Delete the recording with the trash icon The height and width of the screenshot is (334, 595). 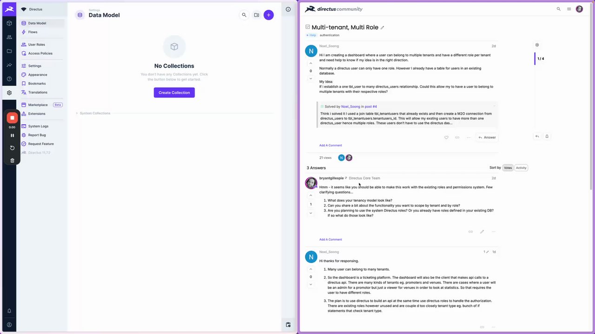12,161
